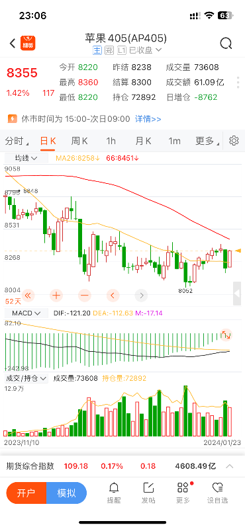Tap the 发帖 compose icon
Image resolution: width=245 pixels, height=529 pixels.
[x=148, y=487]
